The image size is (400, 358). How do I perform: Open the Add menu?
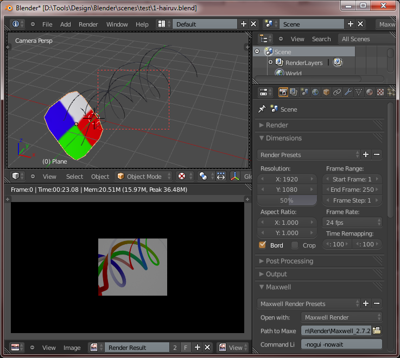point(65,24)
